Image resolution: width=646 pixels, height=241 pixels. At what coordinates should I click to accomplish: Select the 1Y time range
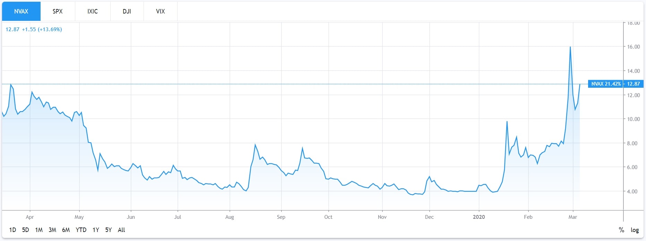(x=96, y=230)
